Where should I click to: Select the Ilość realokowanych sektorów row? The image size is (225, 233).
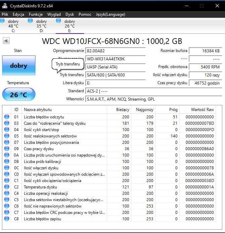(109, 136)
